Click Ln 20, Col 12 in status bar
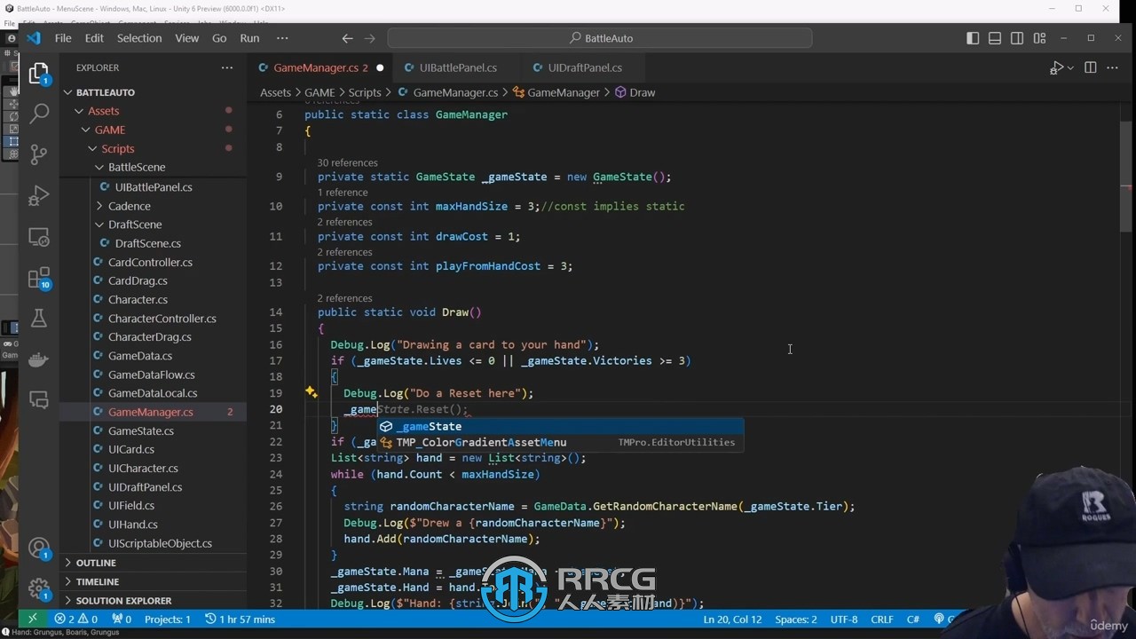 point(732,619)
